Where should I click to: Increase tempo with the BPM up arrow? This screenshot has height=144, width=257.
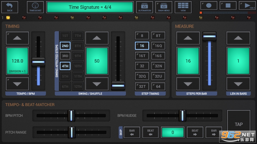pos(17,38)
